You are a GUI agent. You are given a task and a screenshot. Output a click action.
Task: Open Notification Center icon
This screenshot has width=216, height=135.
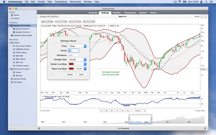coord(211,2)
